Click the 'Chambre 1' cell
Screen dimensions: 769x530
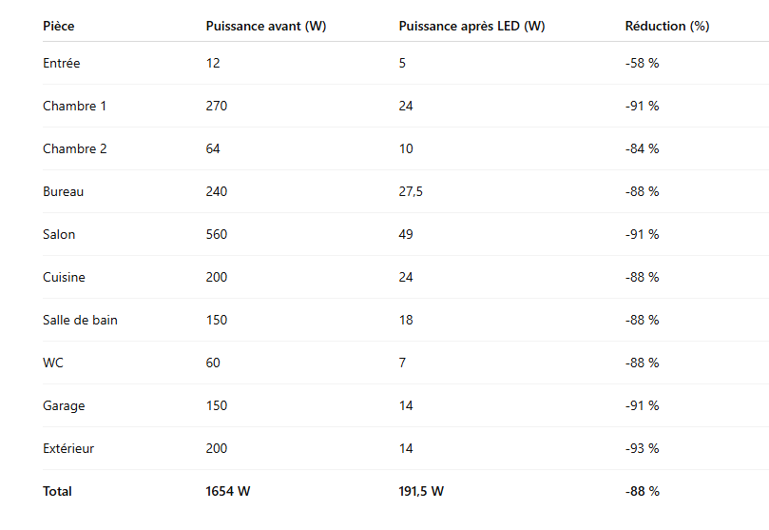74,106
